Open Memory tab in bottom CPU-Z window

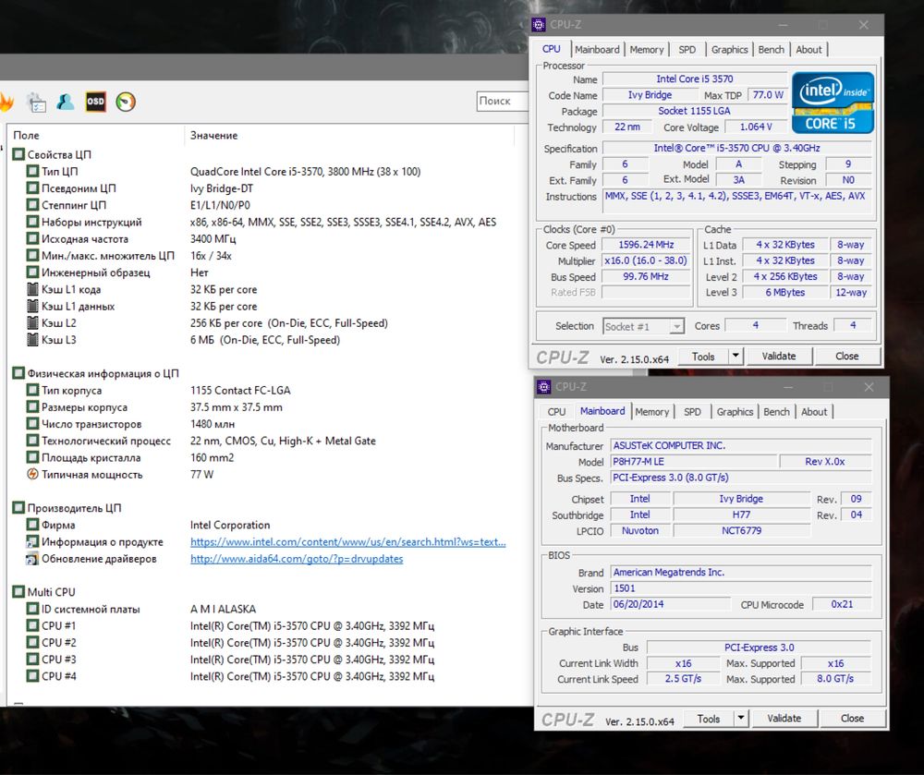[651, 412]
